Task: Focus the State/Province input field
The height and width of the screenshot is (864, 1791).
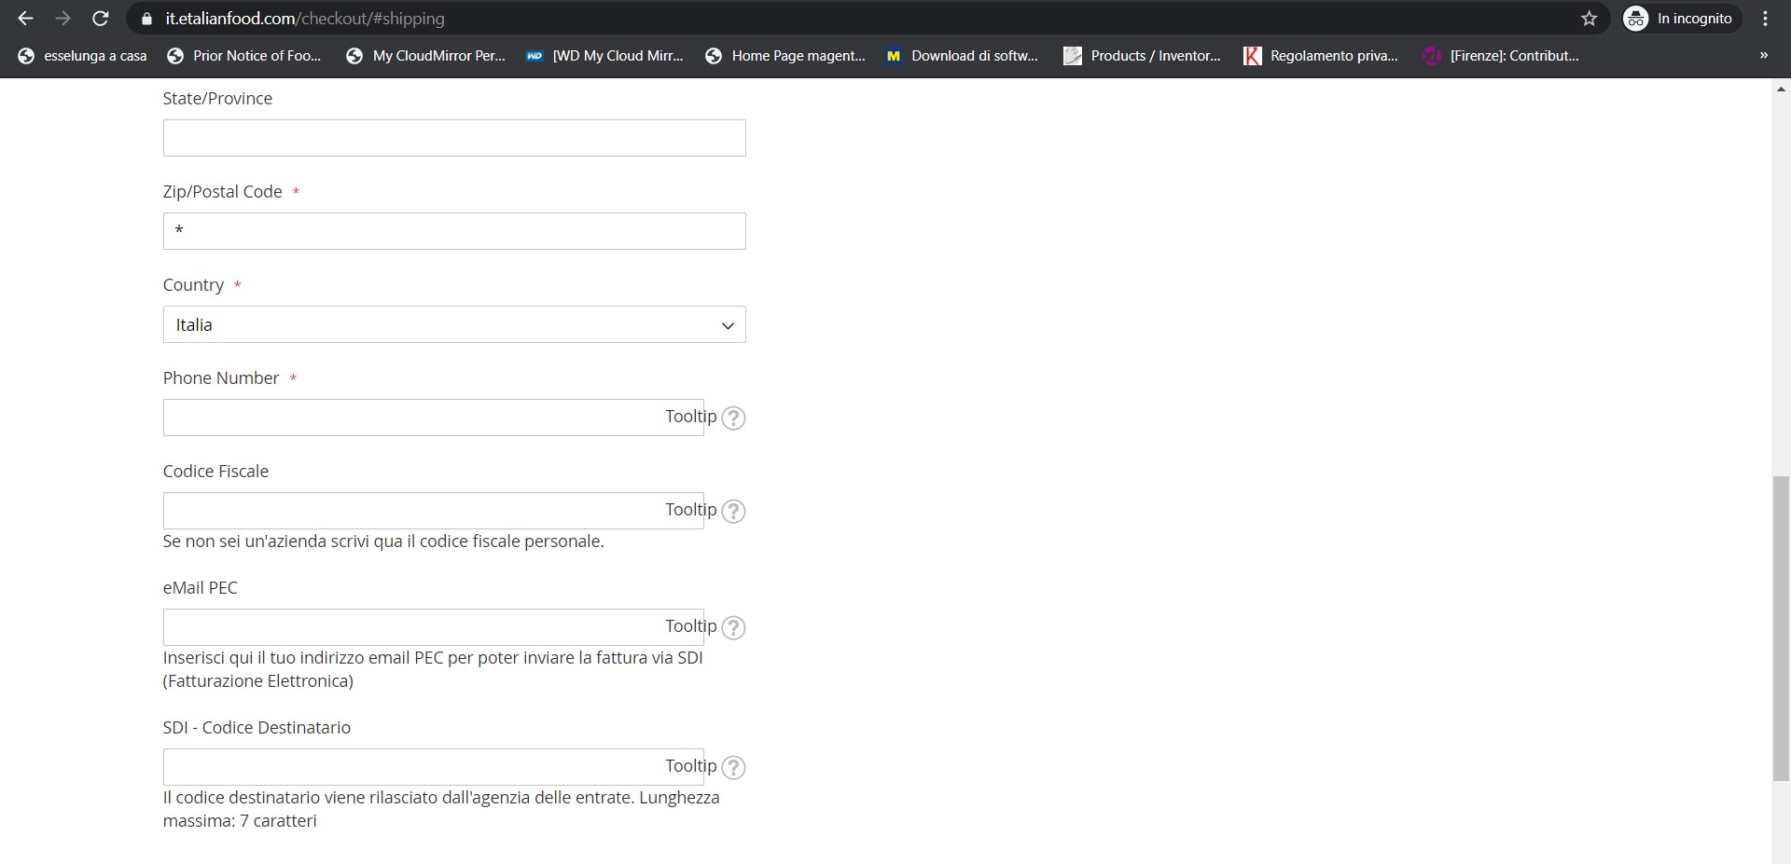Action: click(x=454, y=138)
